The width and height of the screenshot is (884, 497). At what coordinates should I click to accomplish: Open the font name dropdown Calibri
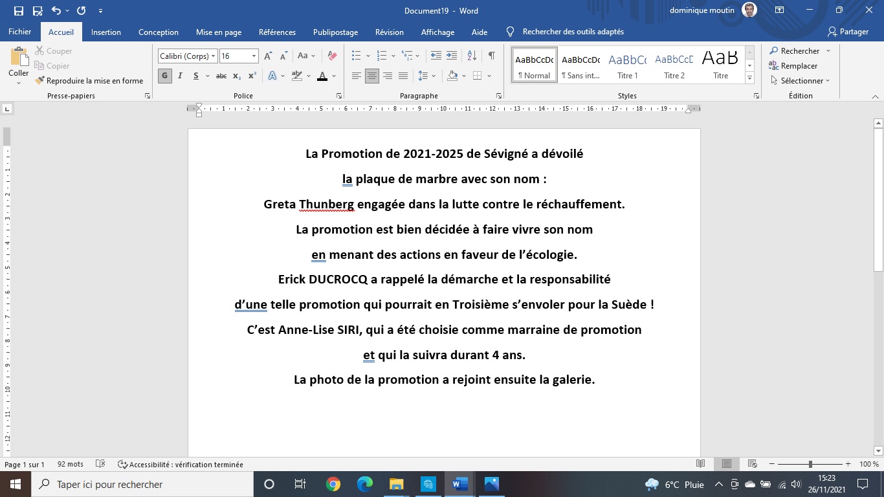tap(187, 56)
